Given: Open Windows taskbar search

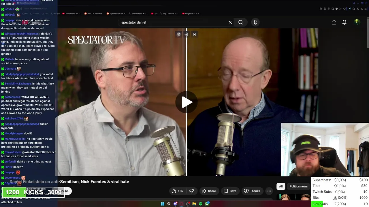Looking at the screenshot, I should click(169, 204).
